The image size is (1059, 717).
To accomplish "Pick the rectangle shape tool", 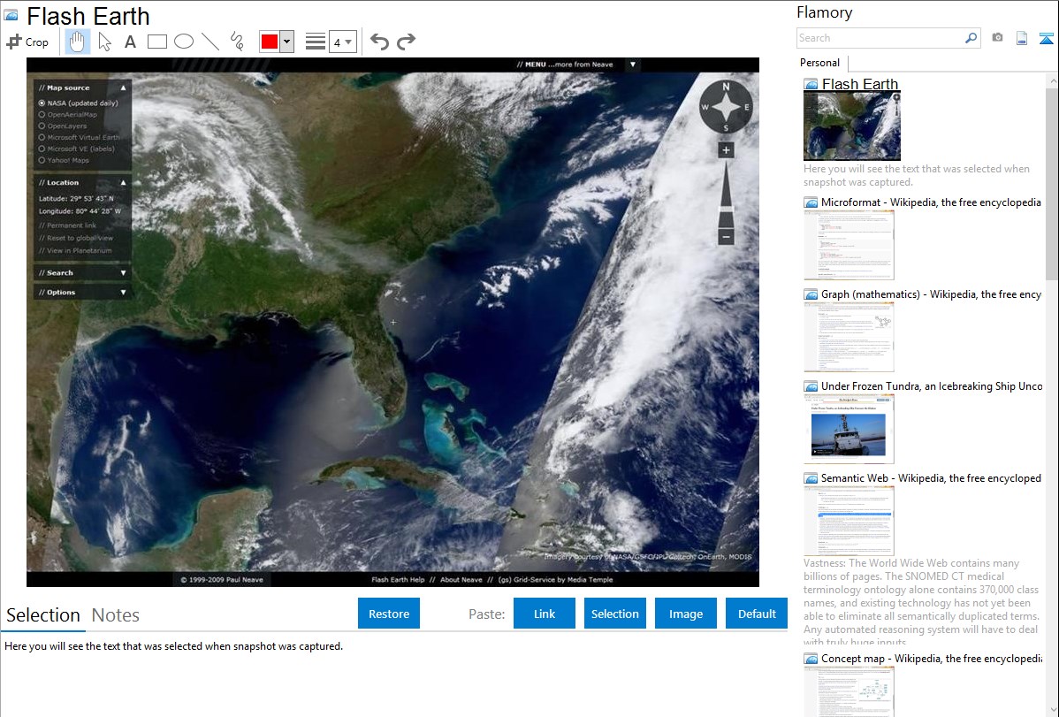I will [x=156, y=42].
